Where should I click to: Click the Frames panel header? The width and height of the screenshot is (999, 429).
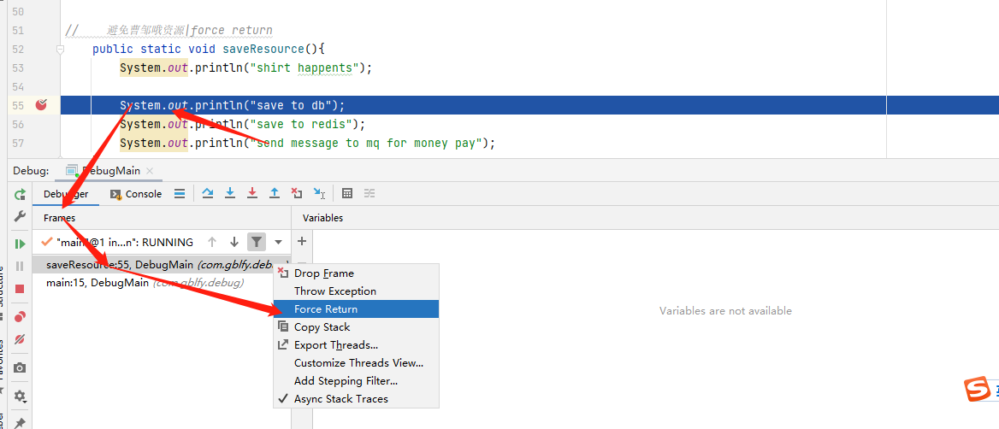pyautogui.click(x=59, y=218)
